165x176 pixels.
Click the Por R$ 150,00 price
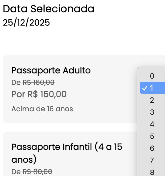(39, 94)
